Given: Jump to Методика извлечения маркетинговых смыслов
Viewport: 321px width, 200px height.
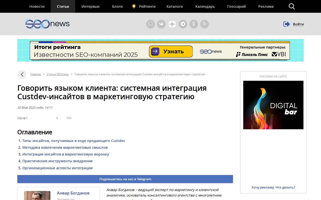Looking at the screenshot, I should tap(65, 147).
